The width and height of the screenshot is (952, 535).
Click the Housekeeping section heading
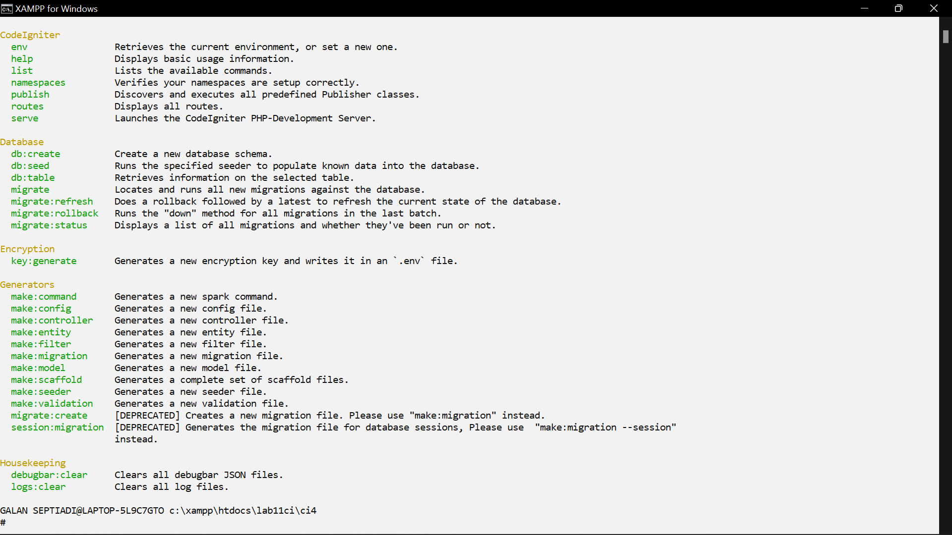pyautogui.click(x=33, y=463)
